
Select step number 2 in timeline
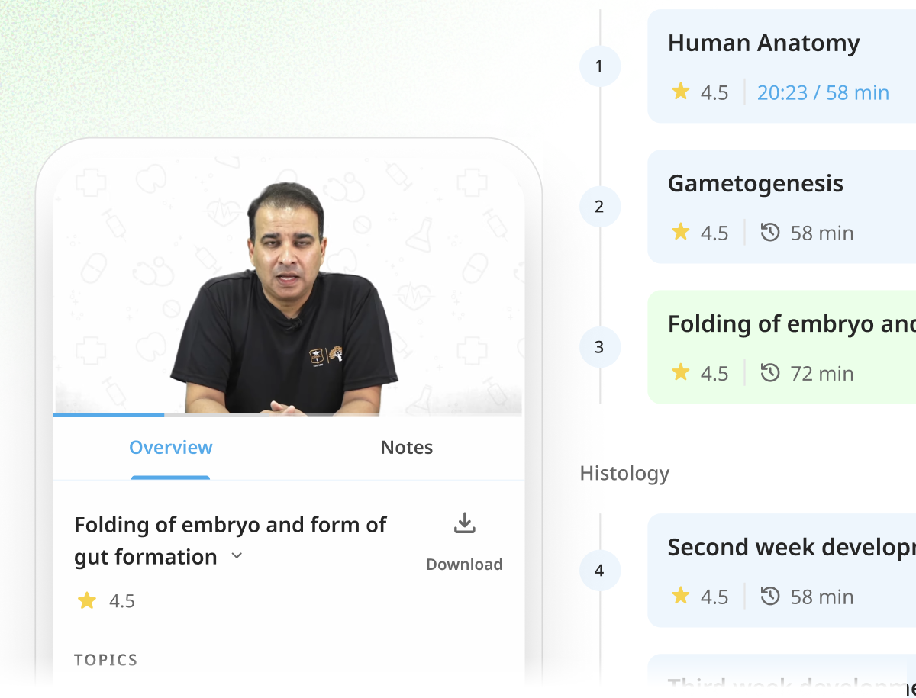599,207
